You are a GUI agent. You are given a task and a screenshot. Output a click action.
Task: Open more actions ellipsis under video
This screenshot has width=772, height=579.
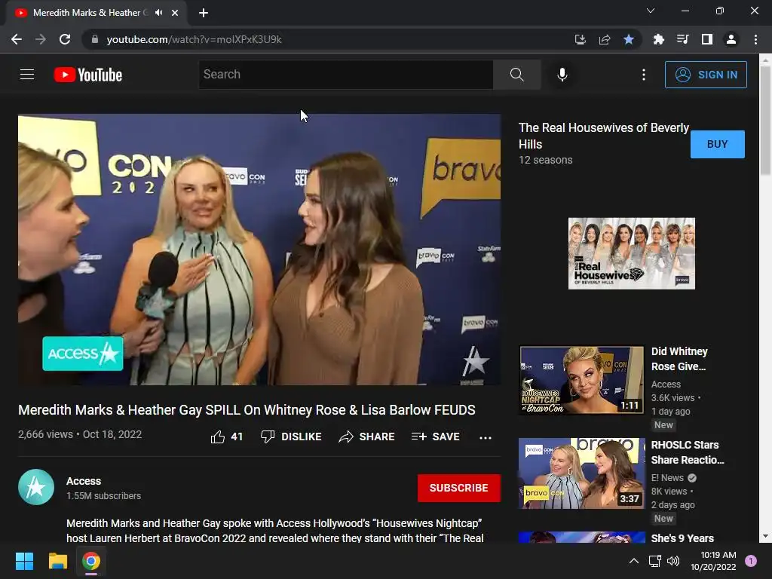pyautogui.click(x=486, y=437)
